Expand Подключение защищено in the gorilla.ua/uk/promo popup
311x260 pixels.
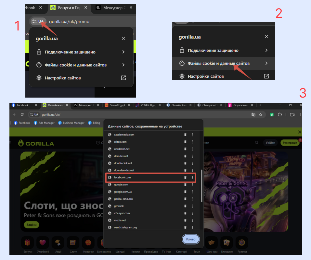point(81,52)
